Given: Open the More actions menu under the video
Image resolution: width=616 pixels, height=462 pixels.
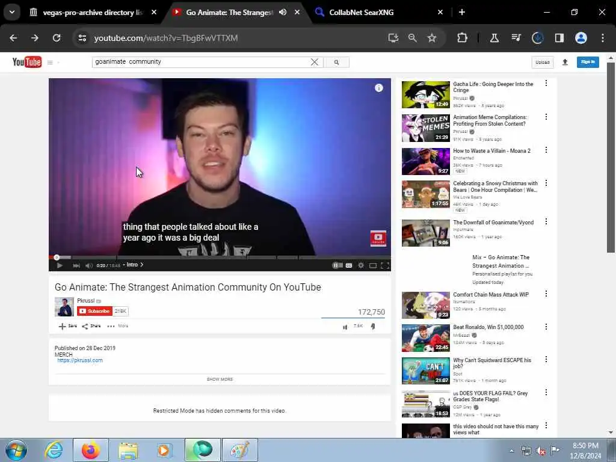Looking at the screenshot, I should tap(117, 326).
